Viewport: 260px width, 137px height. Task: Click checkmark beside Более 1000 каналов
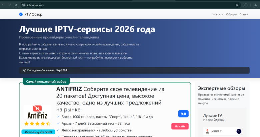tap(58, 117)
